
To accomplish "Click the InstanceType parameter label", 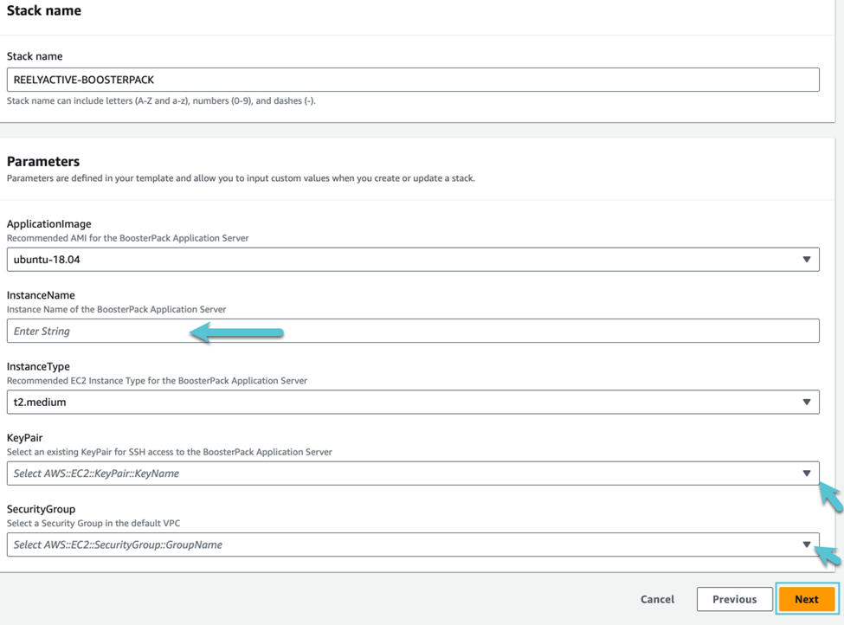I will 38,367.
